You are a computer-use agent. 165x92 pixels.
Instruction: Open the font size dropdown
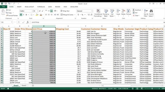point(37,11)
